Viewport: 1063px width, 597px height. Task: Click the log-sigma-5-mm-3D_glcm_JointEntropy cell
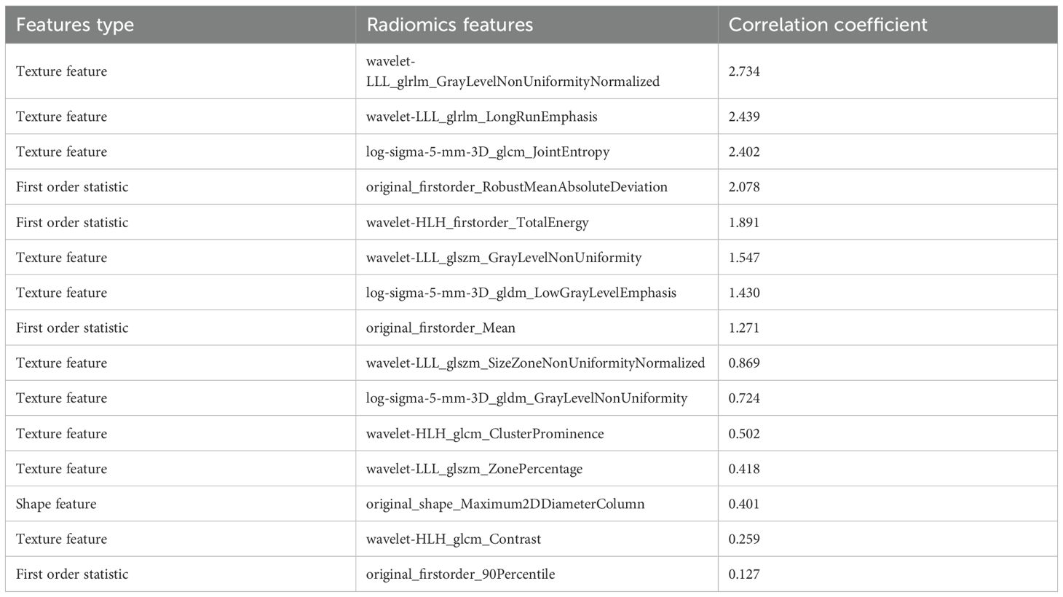(488, 151)
